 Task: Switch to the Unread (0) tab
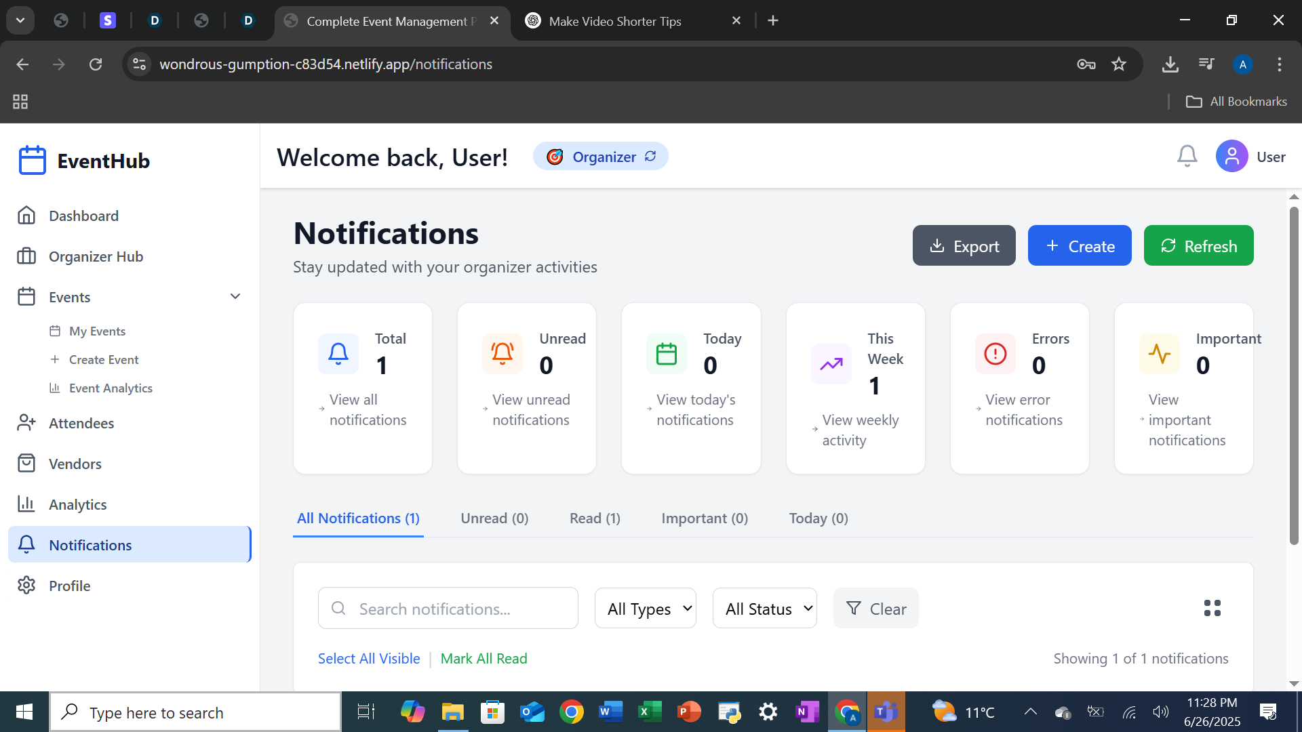(x=494, y=518)
